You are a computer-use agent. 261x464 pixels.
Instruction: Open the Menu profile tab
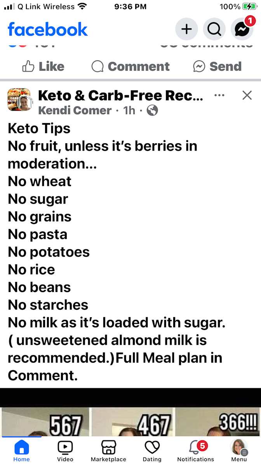pyautogui.click(x=239, y=450)
